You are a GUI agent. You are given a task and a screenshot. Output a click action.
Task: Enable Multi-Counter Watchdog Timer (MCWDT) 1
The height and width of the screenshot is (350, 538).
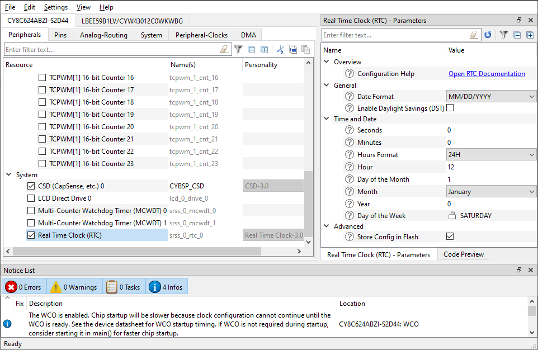pos(31,223)
